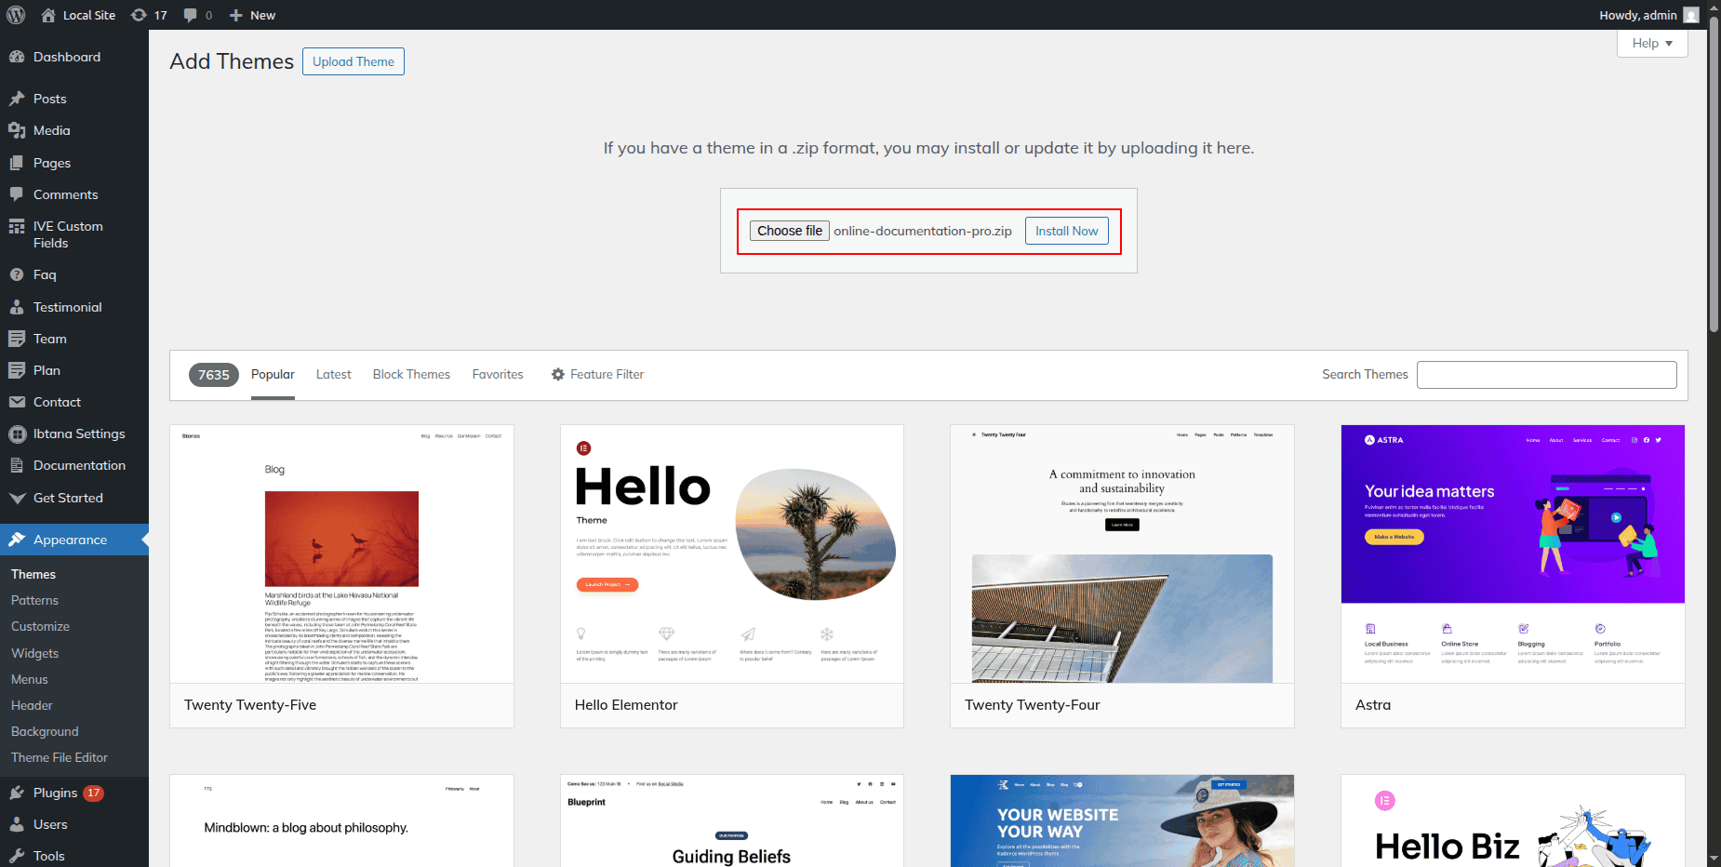Image resolution: width=1721 pixels, height=867 pixels.
Task: Open the Feature Filter gear
Action: point(558,374)
